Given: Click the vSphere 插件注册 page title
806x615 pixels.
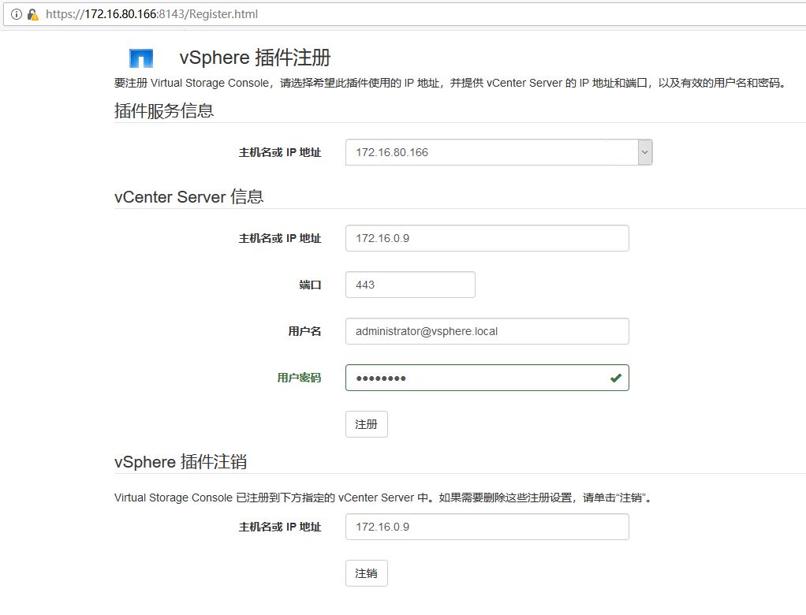Looking at the screenshot, I should (255, 58).
